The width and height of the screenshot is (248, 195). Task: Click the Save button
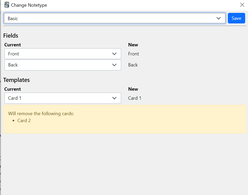tap(236, 18)
